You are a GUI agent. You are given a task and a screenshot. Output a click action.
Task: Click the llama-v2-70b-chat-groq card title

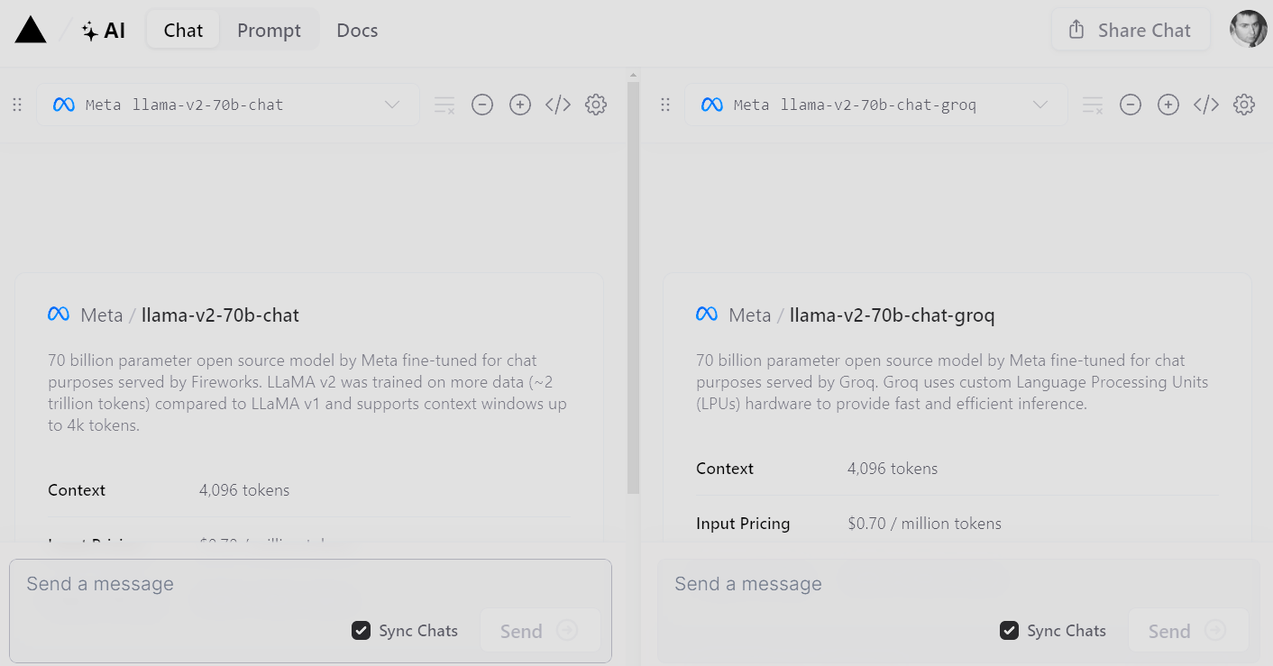click(892, 315)
